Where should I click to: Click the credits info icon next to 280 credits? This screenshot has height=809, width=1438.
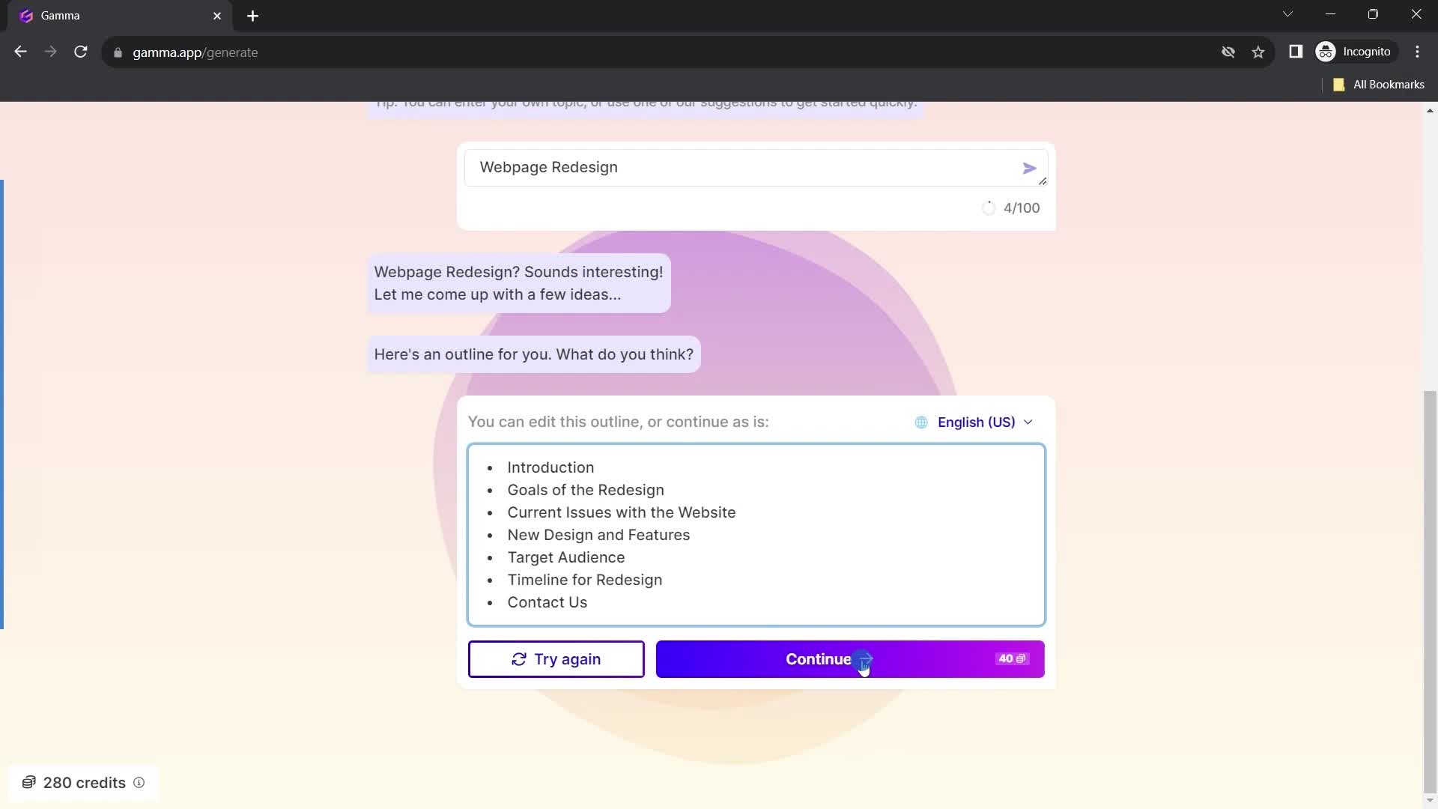[139, 782]
